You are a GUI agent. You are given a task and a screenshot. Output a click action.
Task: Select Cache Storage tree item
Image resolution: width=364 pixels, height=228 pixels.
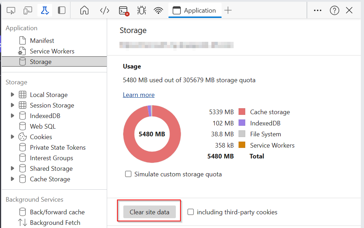[x=50, y=179]
